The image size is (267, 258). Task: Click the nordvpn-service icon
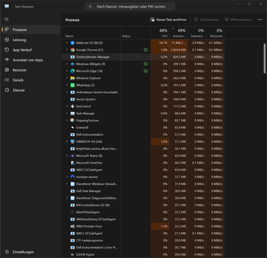pos(72,177)
